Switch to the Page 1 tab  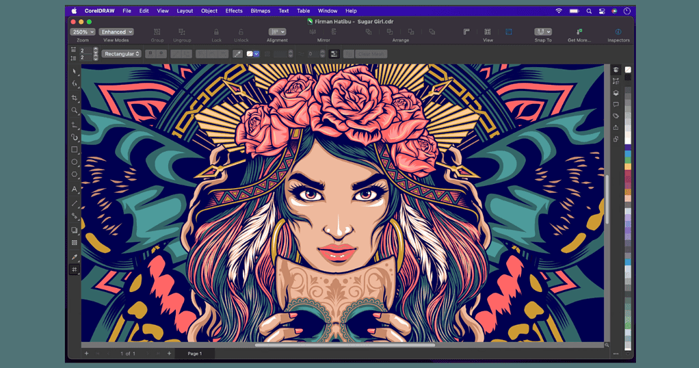pyautogui.click(x=195, y=354)
